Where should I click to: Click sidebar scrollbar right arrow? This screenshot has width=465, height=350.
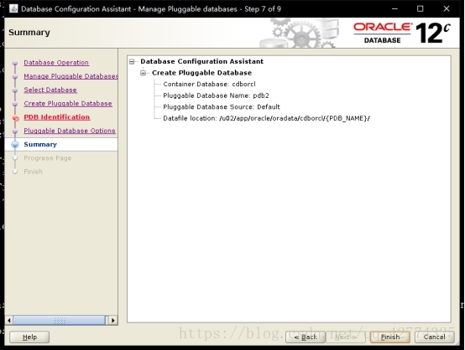point(113,321)
